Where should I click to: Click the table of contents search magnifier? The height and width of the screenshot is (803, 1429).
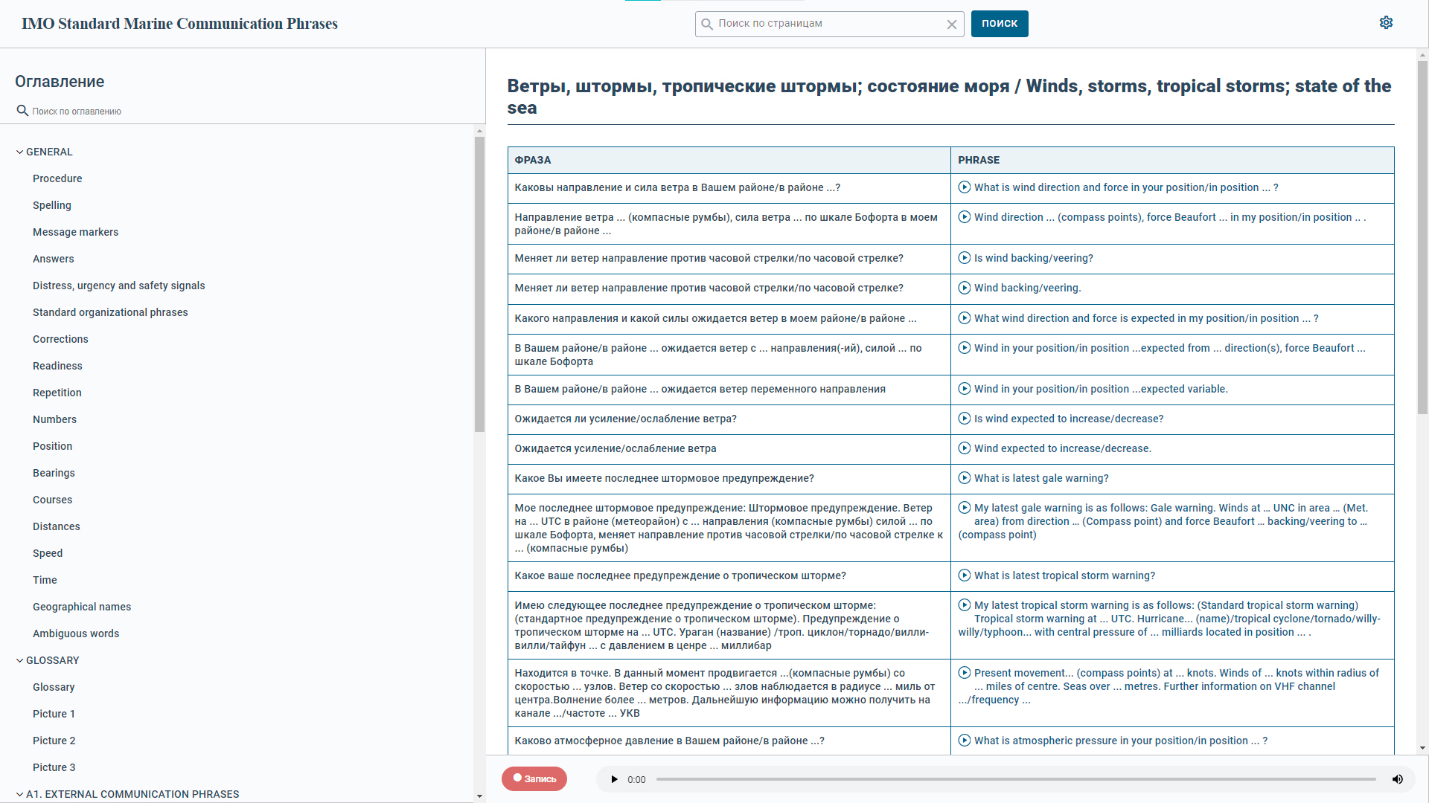(x=22, y=111)
